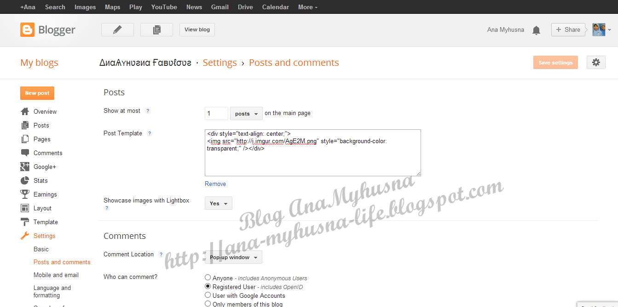The height and width of the screenshot is (307, 618).
Task: Open notifications bell icon
Action: pos(536,30)
